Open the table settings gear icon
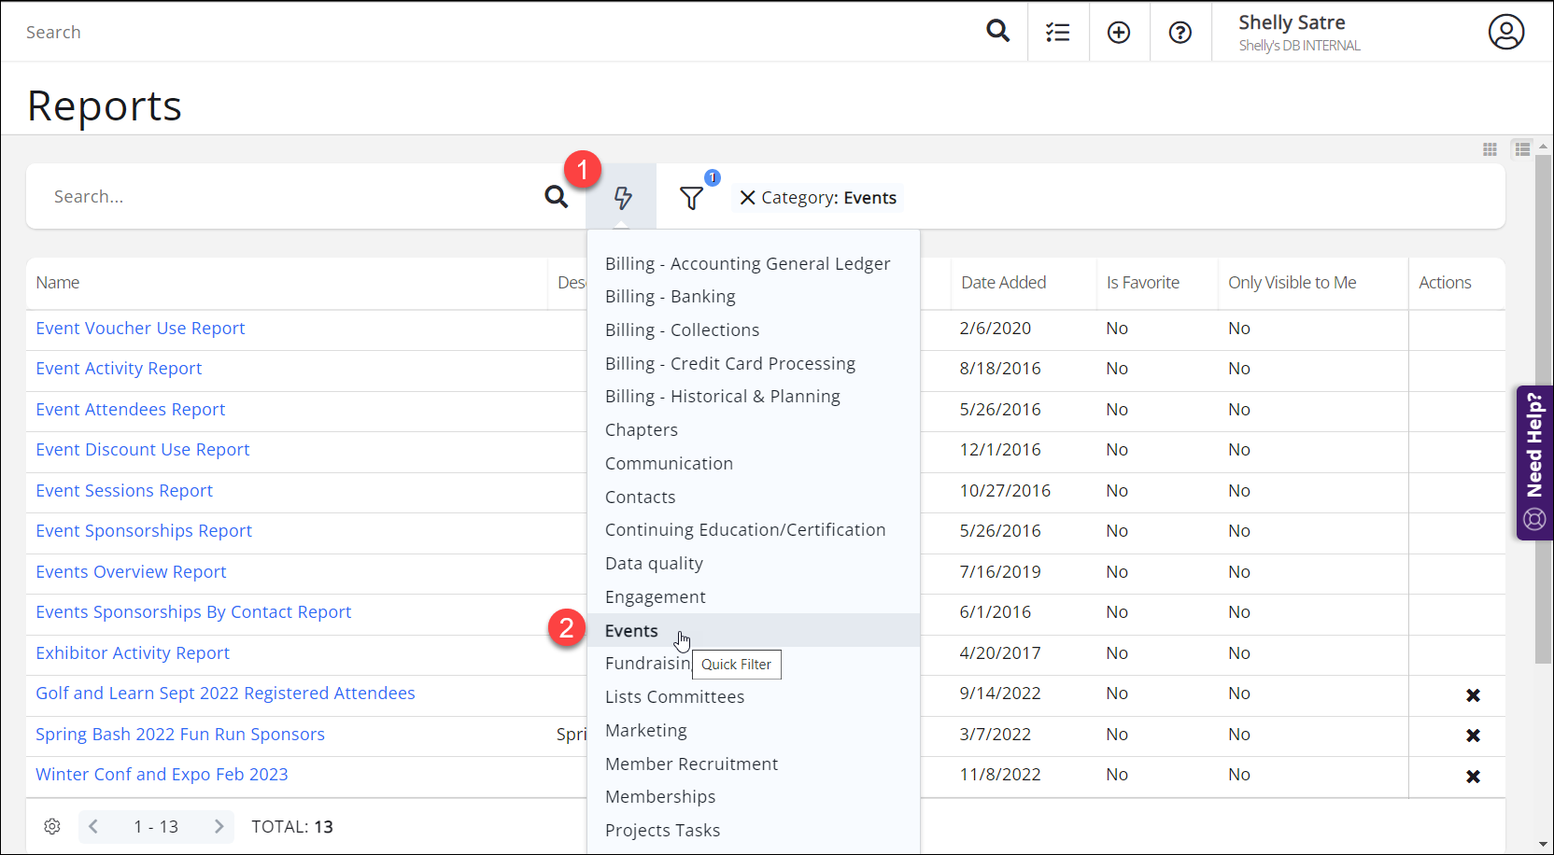1554x855 pixels. pos(52,827)
